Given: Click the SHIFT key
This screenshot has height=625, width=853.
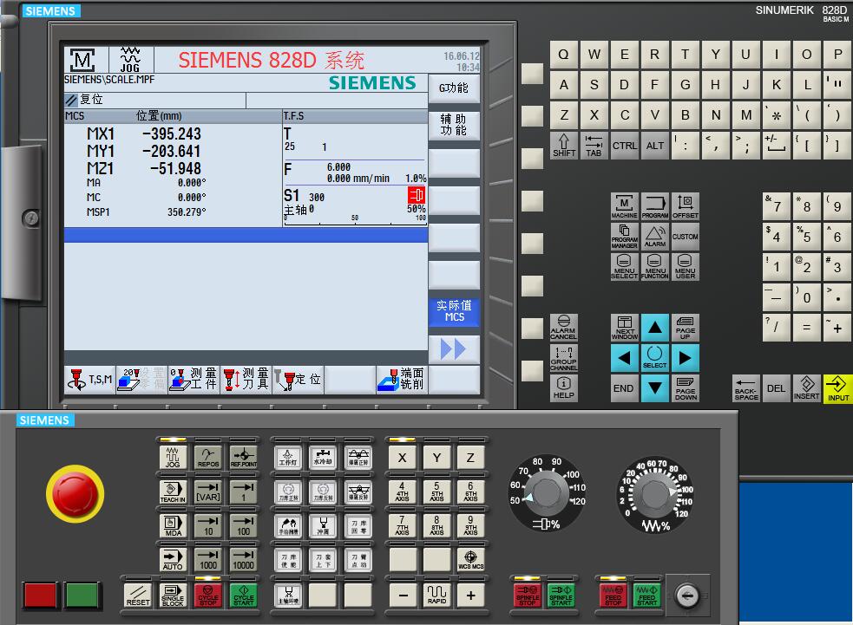Looking at the screenshot, I should 563,145.
